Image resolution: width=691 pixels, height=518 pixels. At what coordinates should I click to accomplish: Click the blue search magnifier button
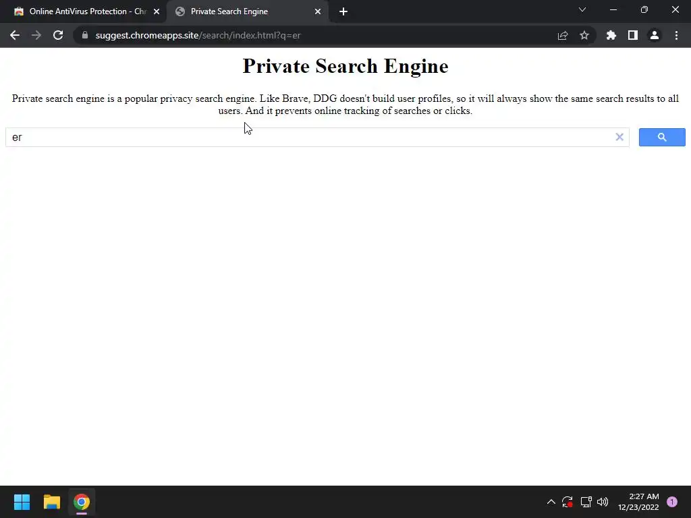coord(662,137)
